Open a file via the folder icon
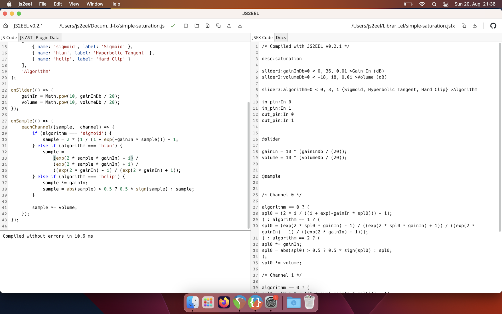This screenshot has height=314, width=502. point(197,26)
